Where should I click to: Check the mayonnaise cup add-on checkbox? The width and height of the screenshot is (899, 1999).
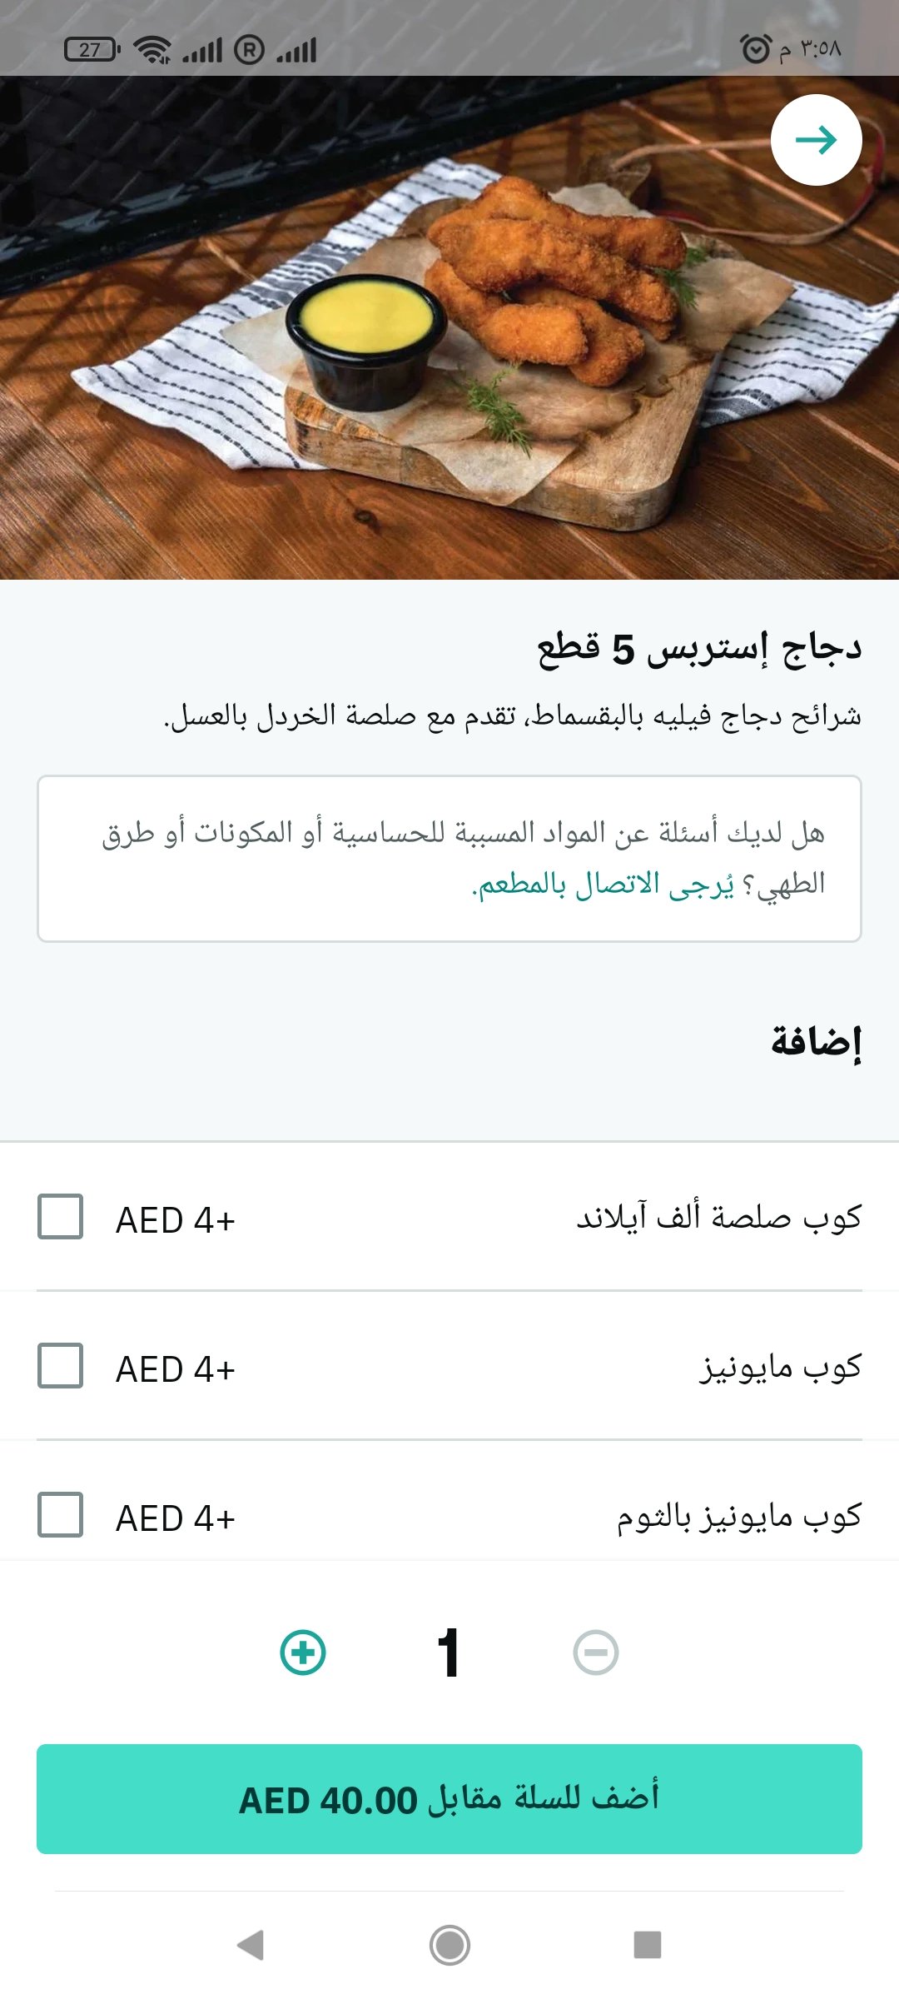coord(60,1366)
